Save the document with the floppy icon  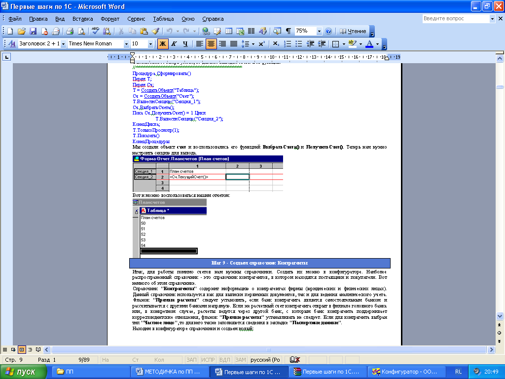[x=33, y=31]
